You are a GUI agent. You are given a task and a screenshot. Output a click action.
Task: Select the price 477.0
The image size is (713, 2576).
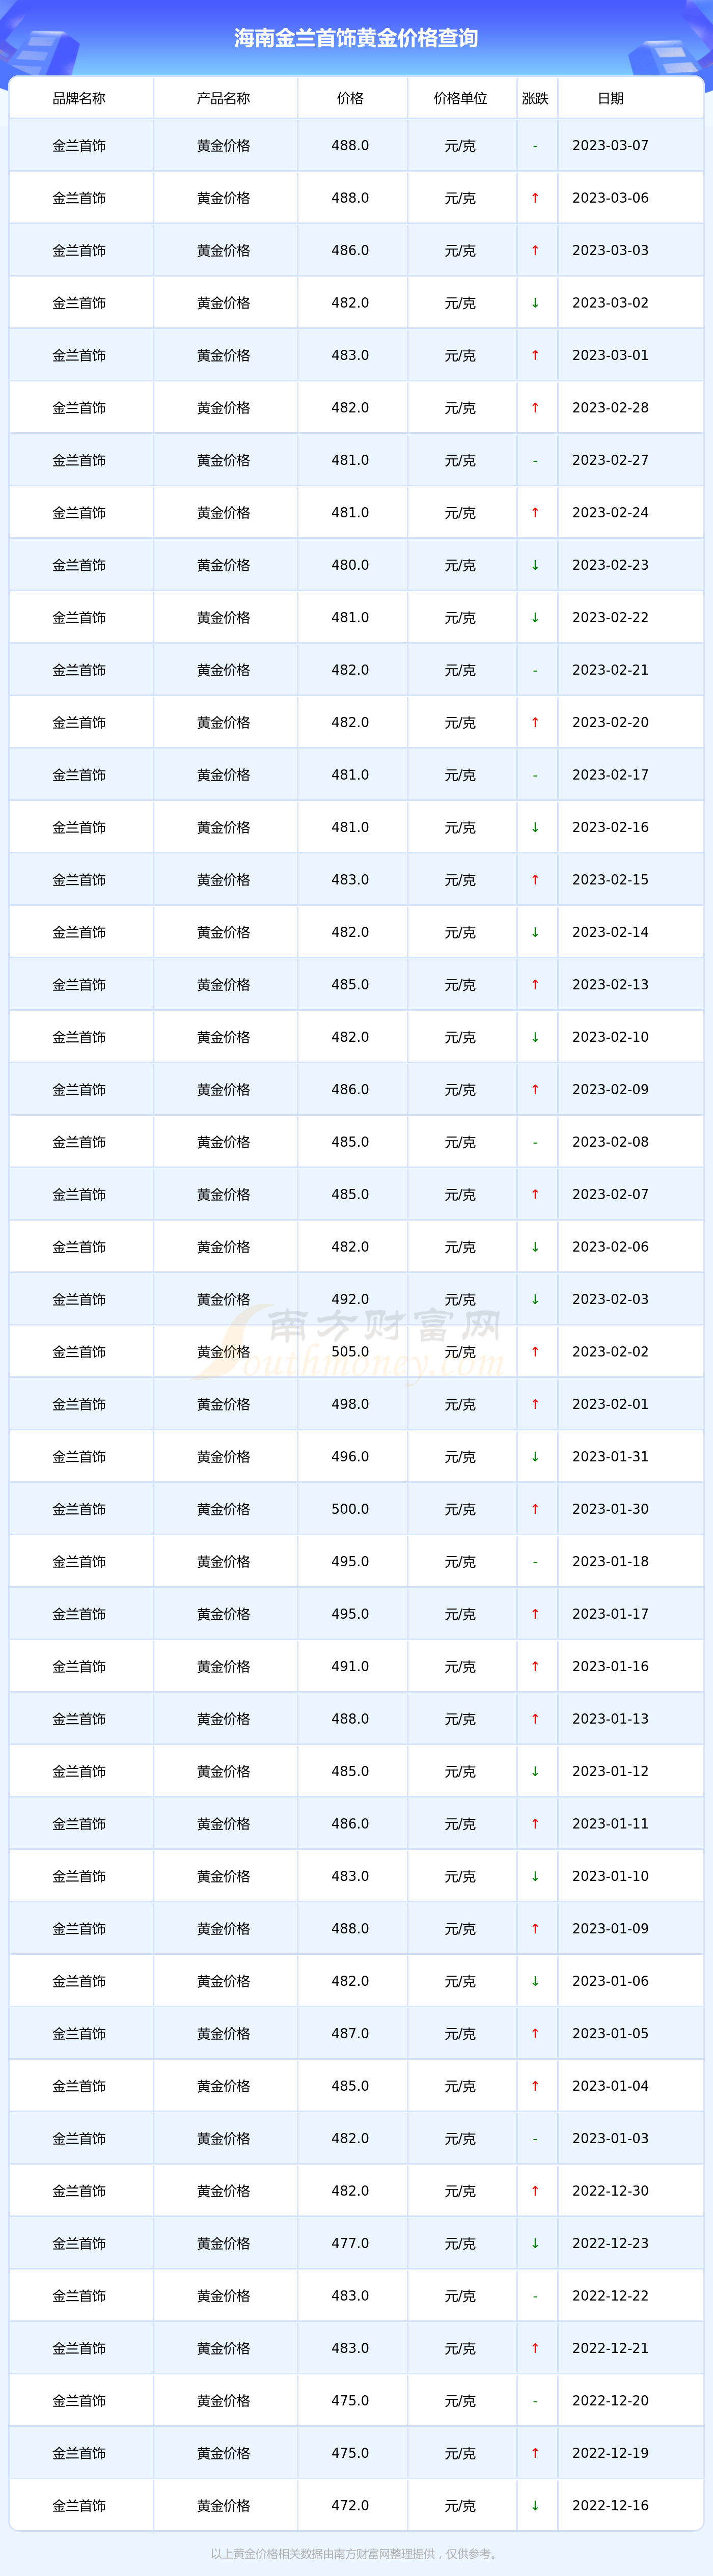[x=350, y=2244]
